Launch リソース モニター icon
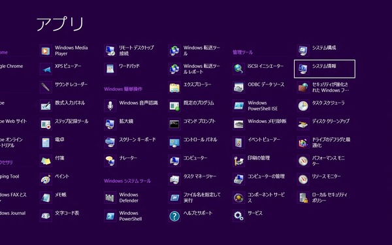This screenshot has height=245, width=392. click(x=303, y=179)
